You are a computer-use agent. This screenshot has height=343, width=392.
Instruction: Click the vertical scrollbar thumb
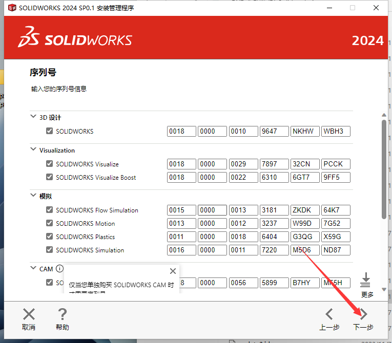click(384, 169)
